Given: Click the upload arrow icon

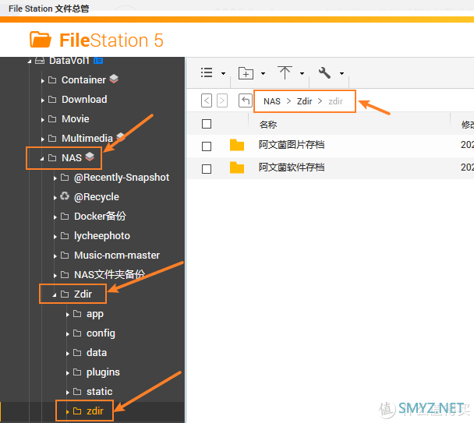Looking at the screenshot, I should point(285,72).
